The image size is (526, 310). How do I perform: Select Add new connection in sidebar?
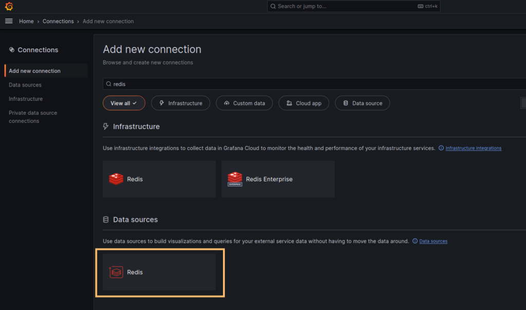(x=46, y=71)
